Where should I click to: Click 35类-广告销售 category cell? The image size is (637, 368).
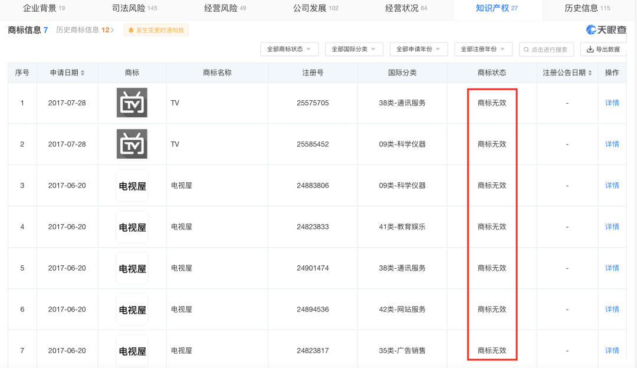point(402,350)
